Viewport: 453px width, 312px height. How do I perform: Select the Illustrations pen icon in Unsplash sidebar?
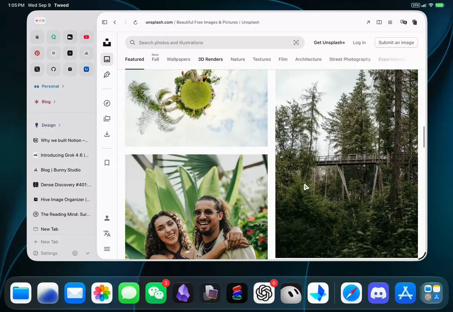pyautogui.click(x=107, y=75)
